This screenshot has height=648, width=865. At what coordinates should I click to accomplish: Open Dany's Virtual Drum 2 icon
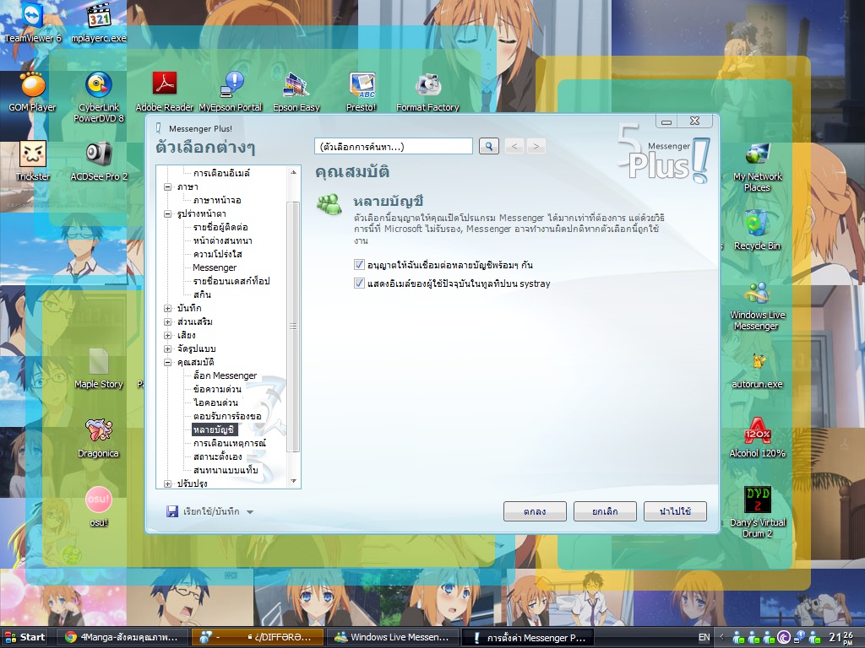coord(758,512)
